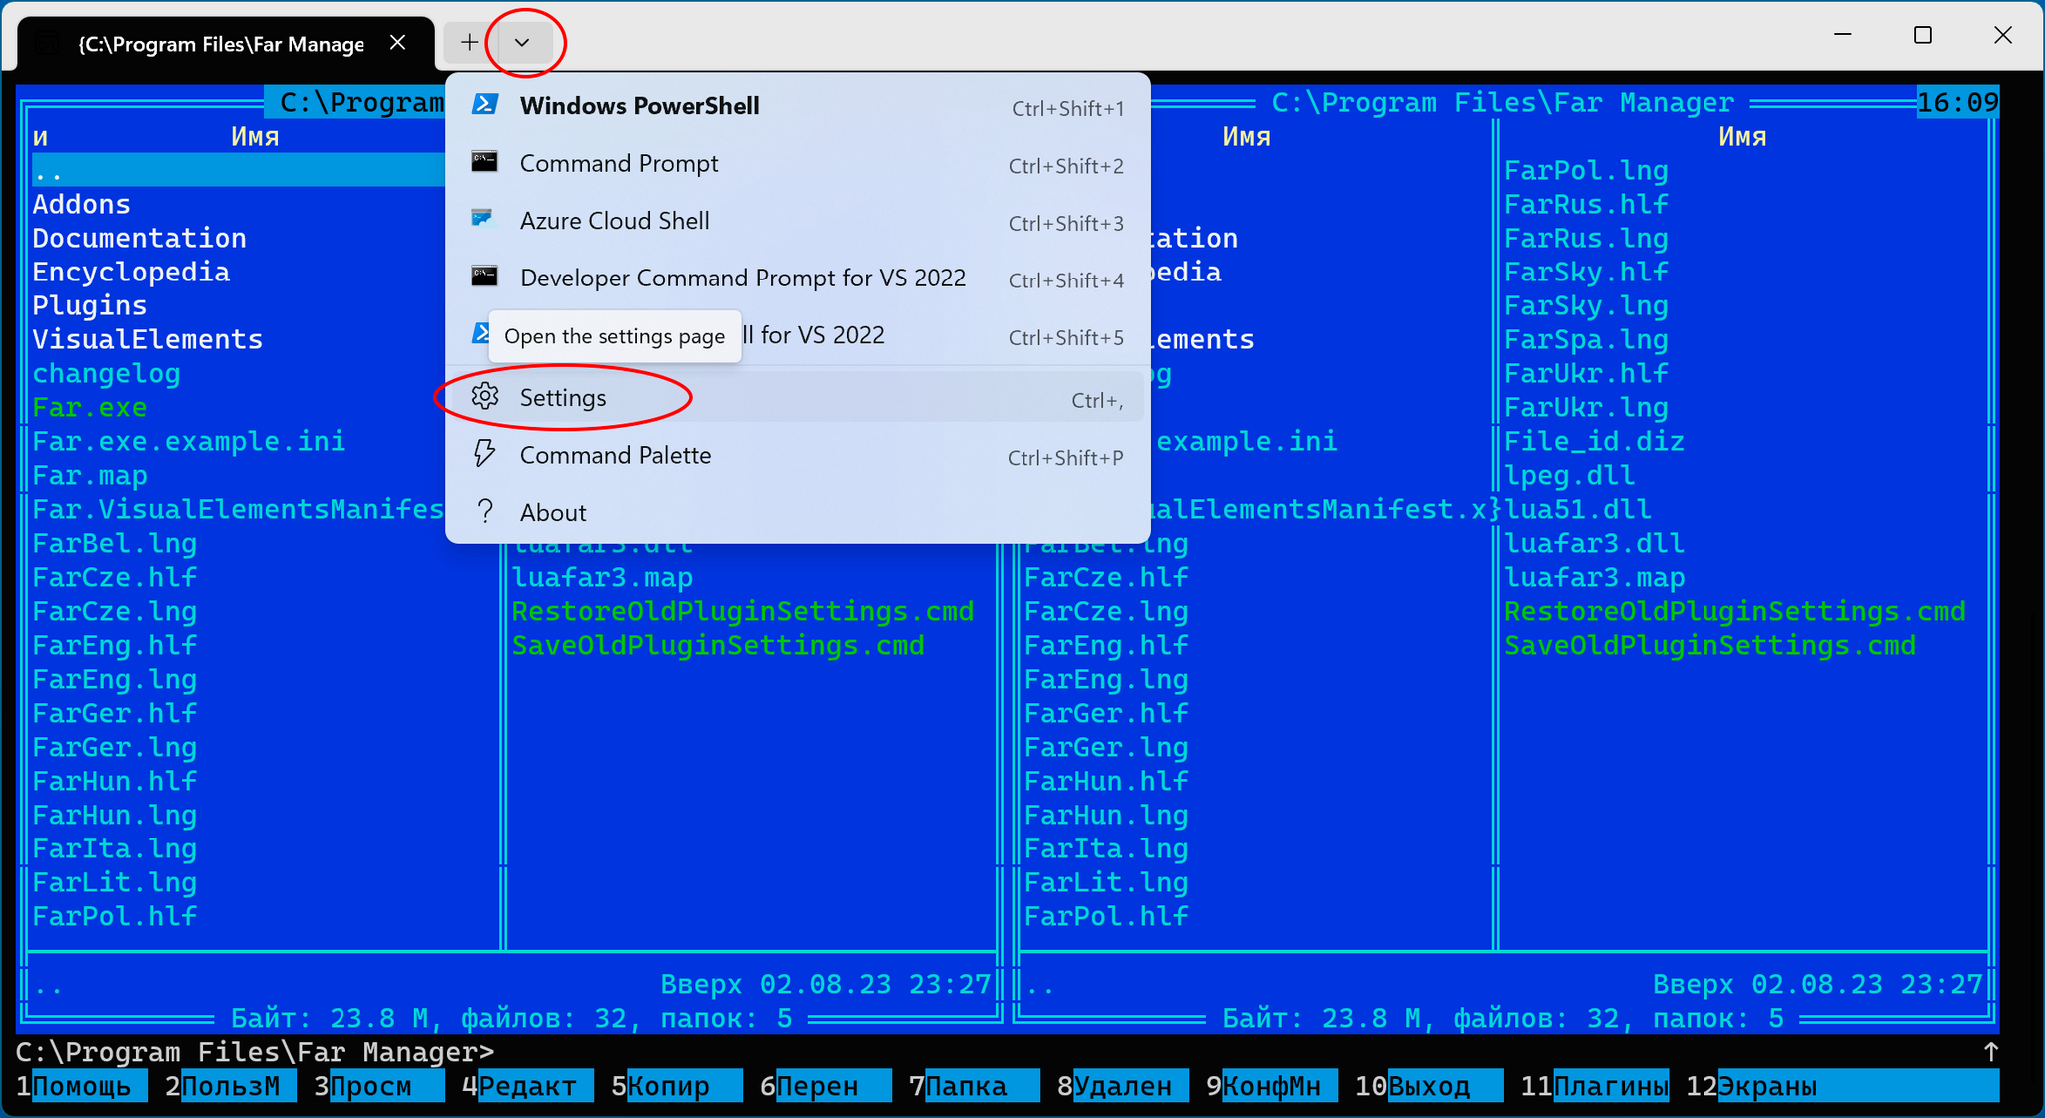The image size is (2045, 1118).
Task: Open Command Palette menu entry
Action: pyautogui.click(x=798, y=455)
